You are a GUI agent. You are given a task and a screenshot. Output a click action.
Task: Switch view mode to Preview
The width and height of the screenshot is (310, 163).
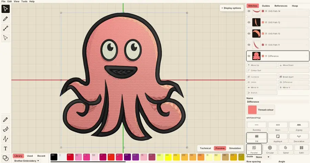pyautogui.click(x=220, y=148)
